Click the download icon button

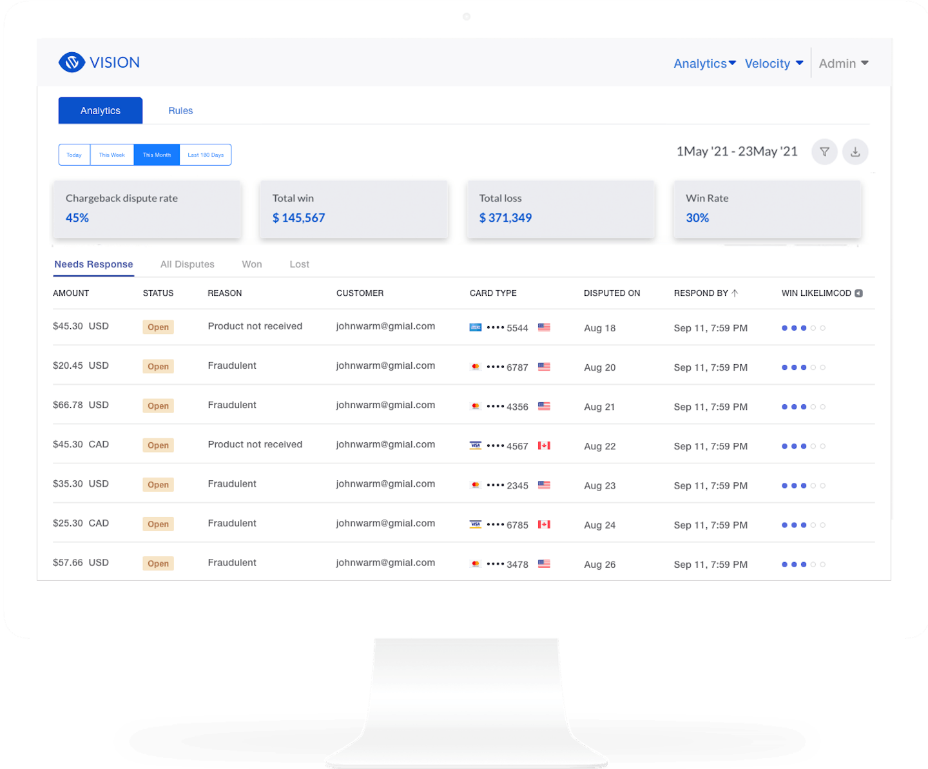tap(855, 152)
